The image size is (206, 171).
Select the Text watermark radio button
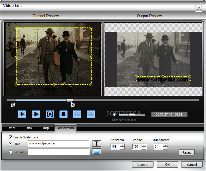pos(11,143)
